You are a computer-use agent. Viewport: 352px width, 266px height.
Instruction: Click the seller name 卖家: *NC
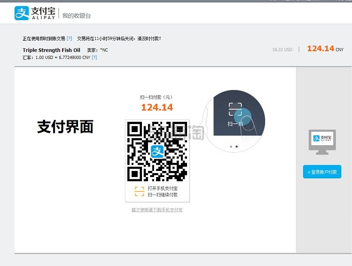pyautogui.click(x=97, y=50)
